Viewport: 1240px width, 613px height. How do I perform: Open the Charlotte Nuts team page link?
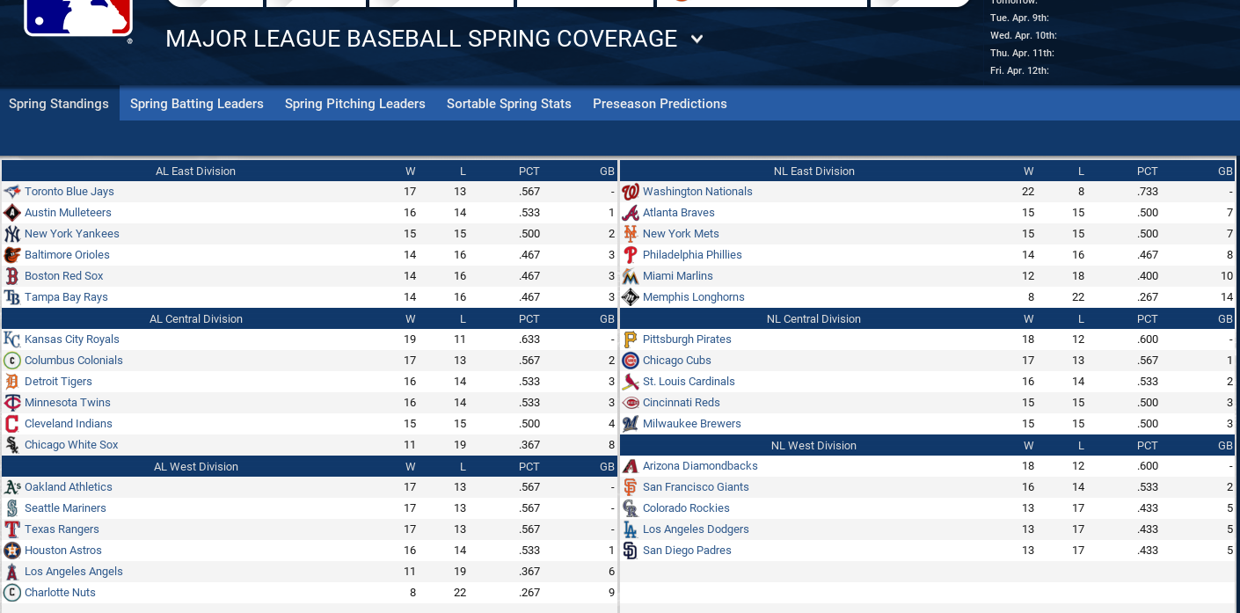tap(60, 593)
